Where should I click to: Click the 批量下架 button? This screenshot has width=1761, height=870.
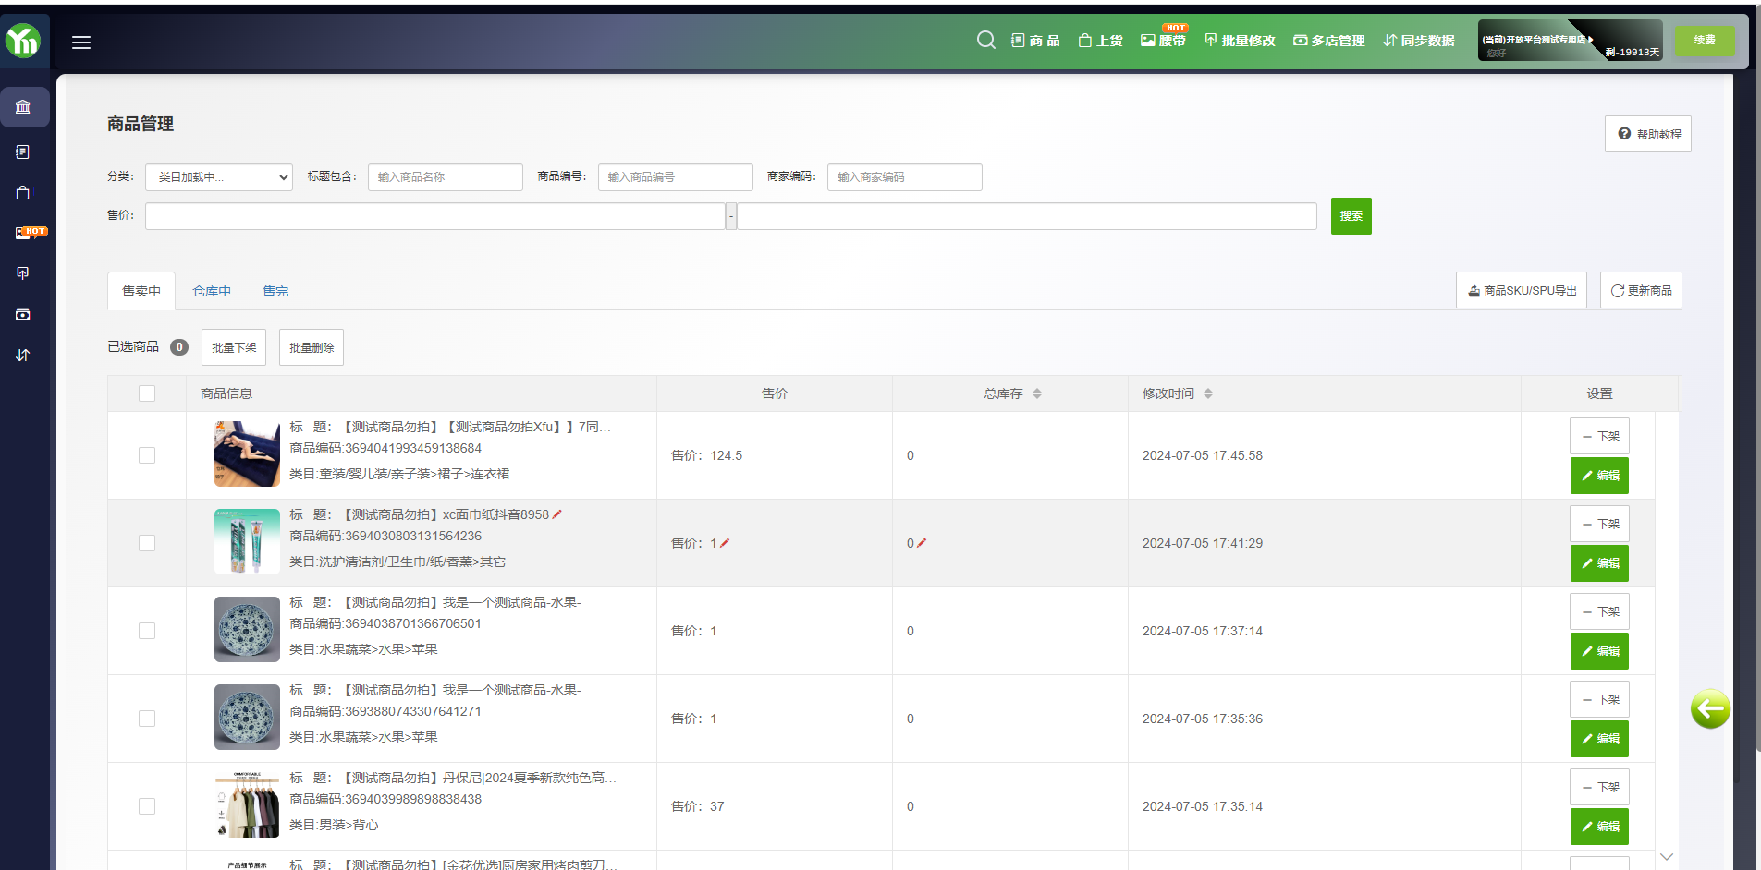[x=234, y=347]
